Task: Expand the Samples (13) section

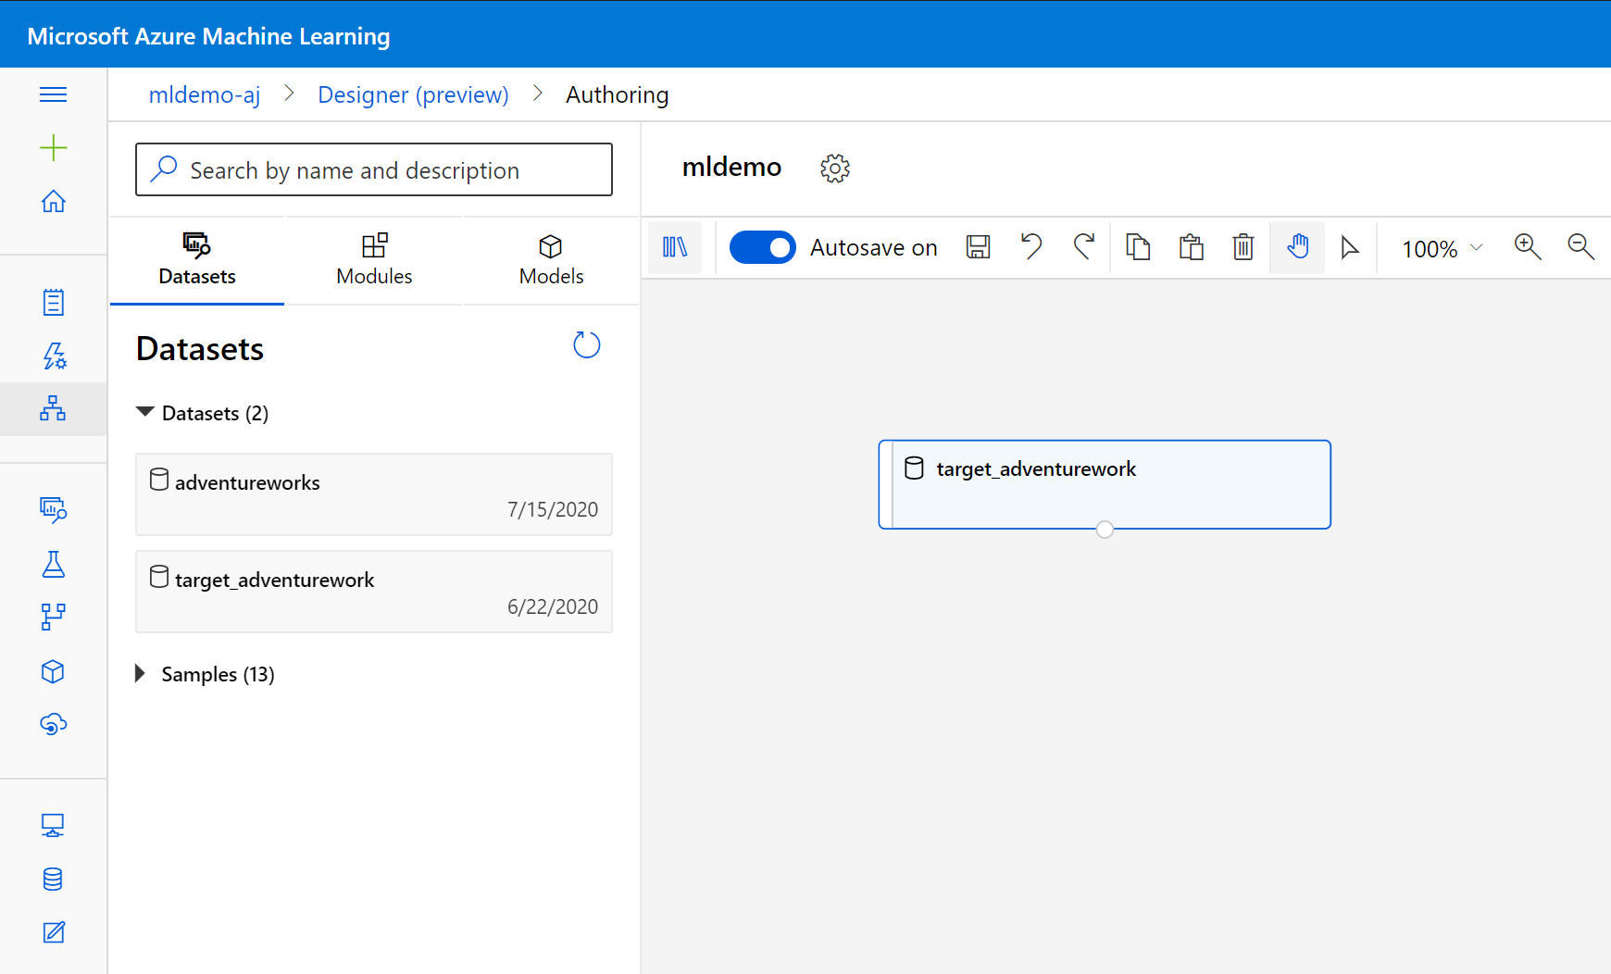Action: tap(141, 674)
